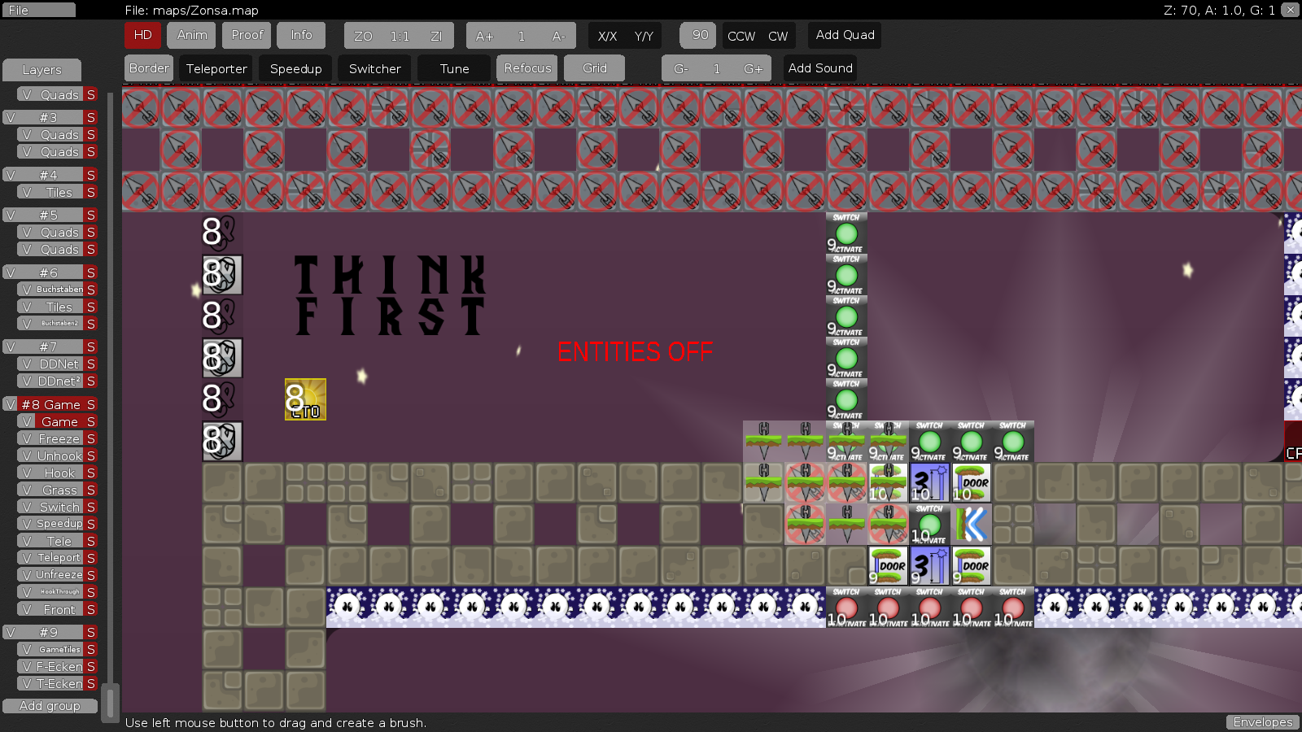Viewport: 1302px width, 732px height.
Task: Rotate the brush counter-clockwise with CCW
Action: [x=741, y=36]
